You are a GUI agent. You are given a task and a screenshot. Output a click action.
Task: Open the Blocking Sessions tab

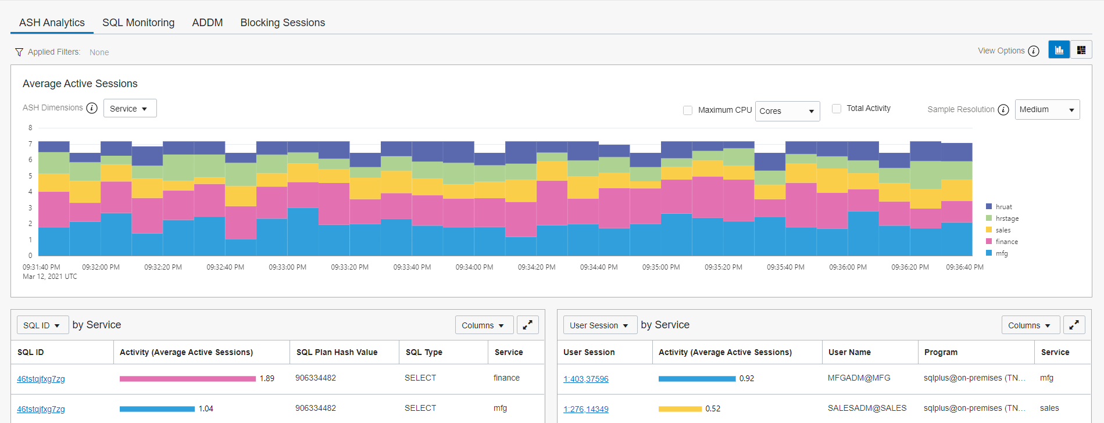[x=283, y=23]
